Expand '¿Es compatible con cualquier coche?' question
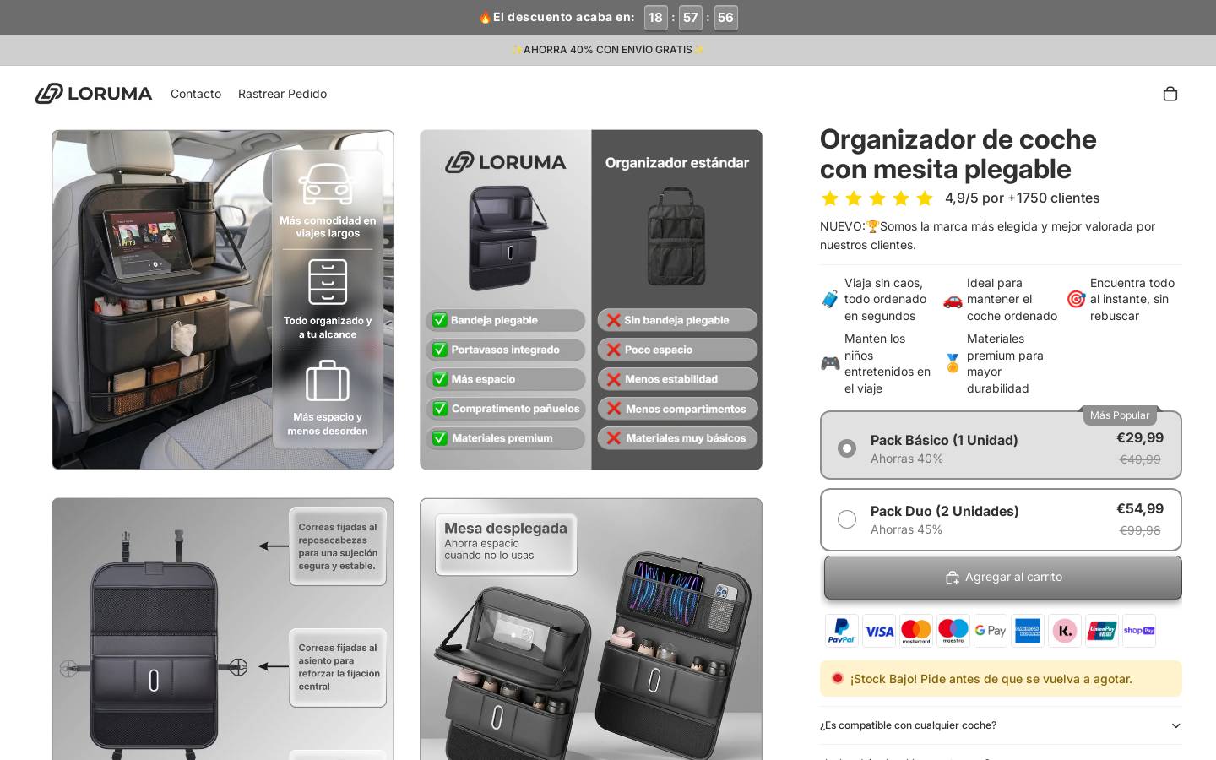Image resolution: width=1216 pixels, height=760 pixels. (1001, 725)
